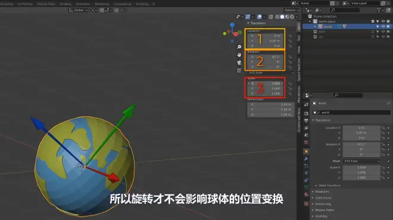The image size is (393, 220).
Task: Open the Scene properties tab icon
Action: click(306, 135)
